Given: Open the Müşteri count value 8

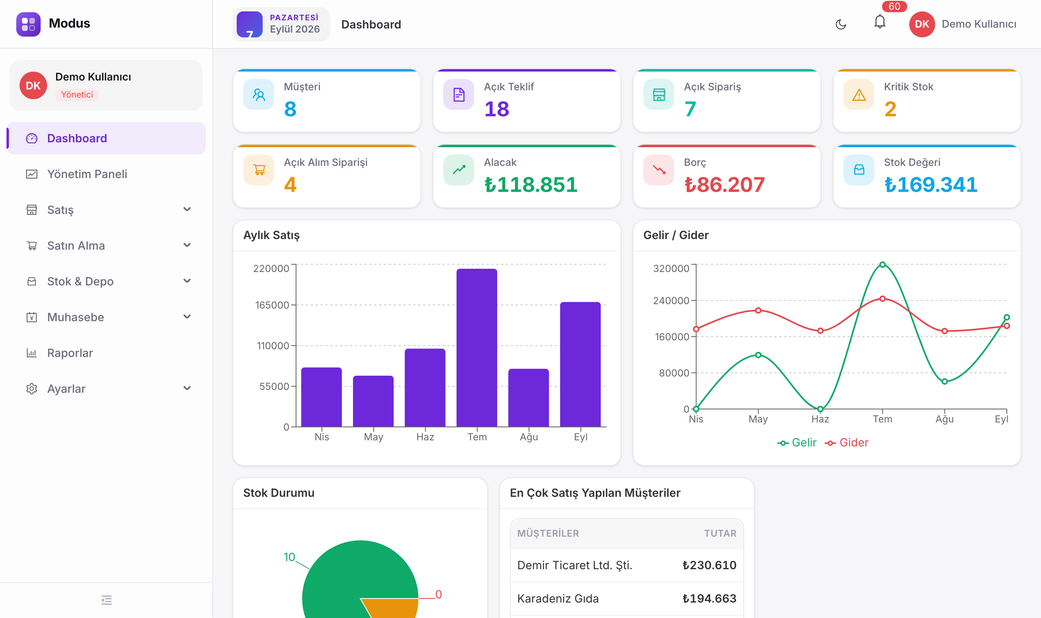Looking at the screenshot, I should (x=290, y=109).
